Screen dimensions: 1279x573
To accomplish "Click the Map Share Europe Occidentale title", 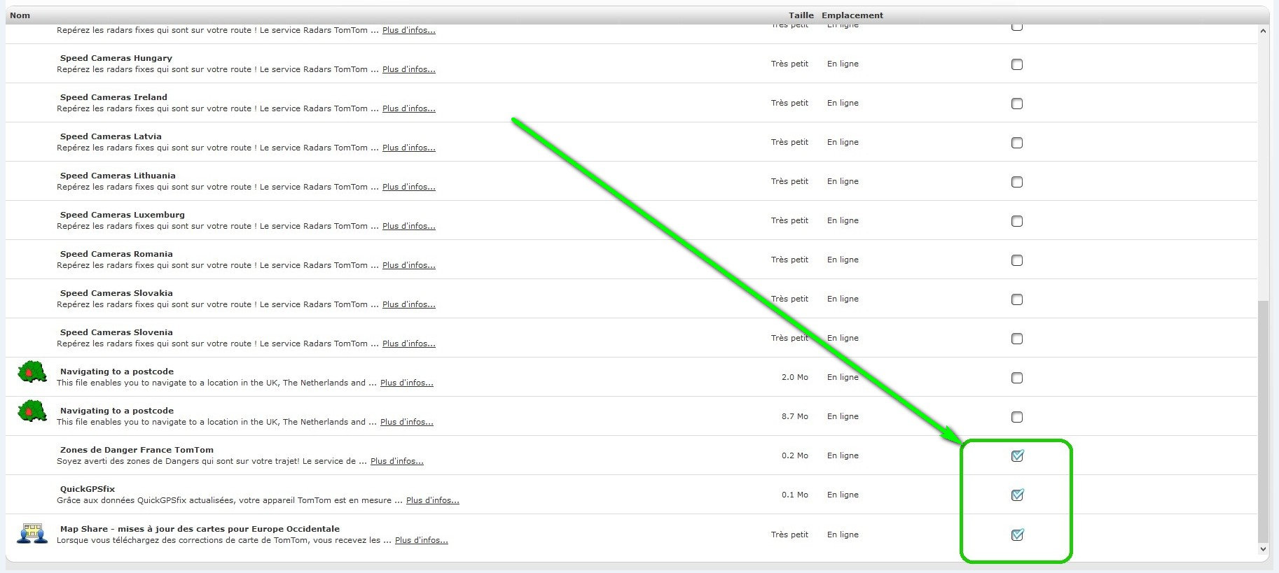I will pyautogui.click(x=200, y=529).
